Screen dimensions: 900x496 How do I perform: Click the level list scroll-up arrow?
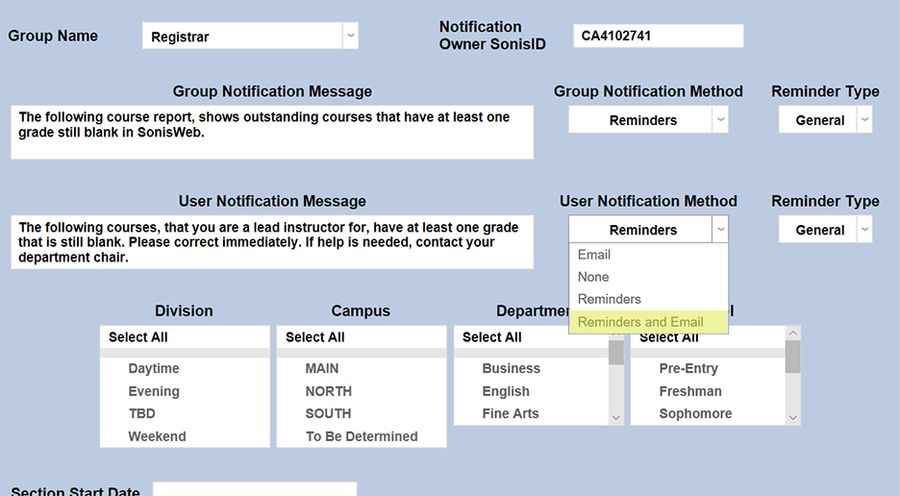click(x=792, y=333)
